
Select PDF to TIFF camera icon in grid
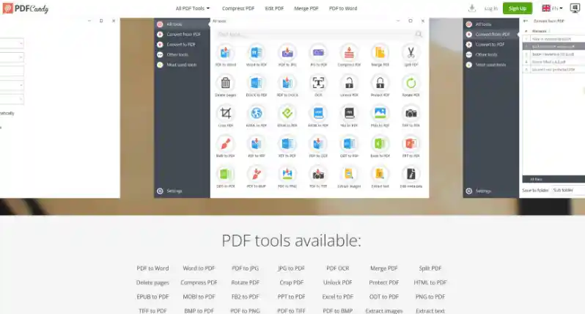pyautogui.click(x=318, y=174)
